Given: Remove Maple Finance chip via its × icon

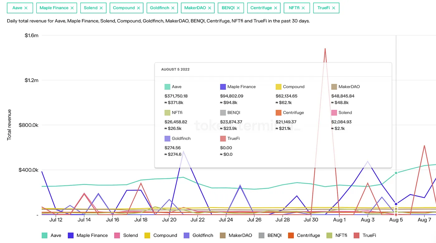Looking at the screenshot, I should pyautogui.click(x=72, y=8).
